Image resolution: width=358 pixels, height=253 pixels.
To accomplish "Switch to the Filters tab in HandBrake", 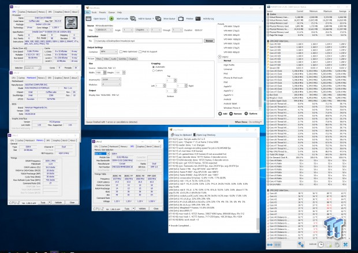I will tap(99, 59).
